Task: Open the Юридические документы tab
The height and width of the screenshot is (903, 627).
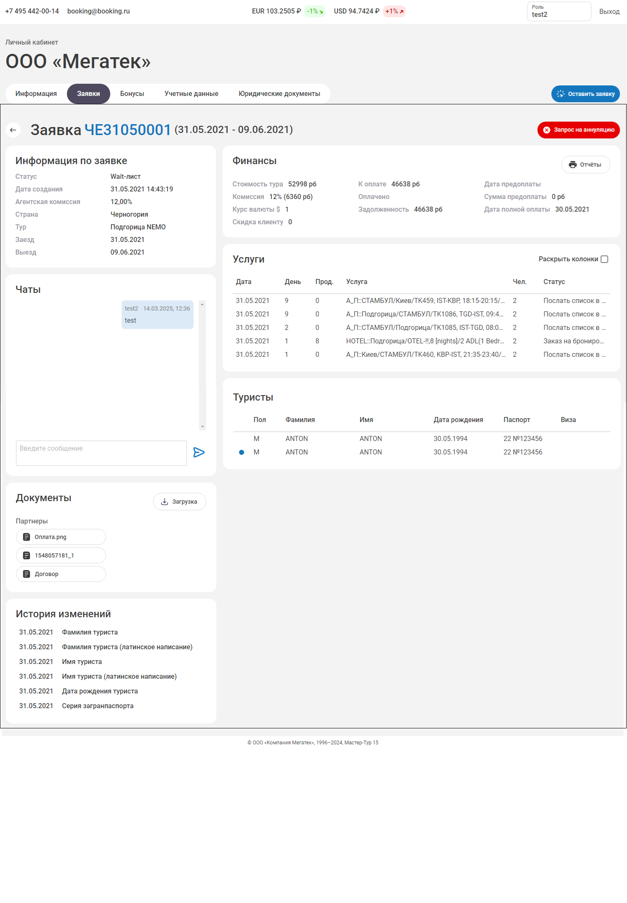Action: (x=279, y=94)
